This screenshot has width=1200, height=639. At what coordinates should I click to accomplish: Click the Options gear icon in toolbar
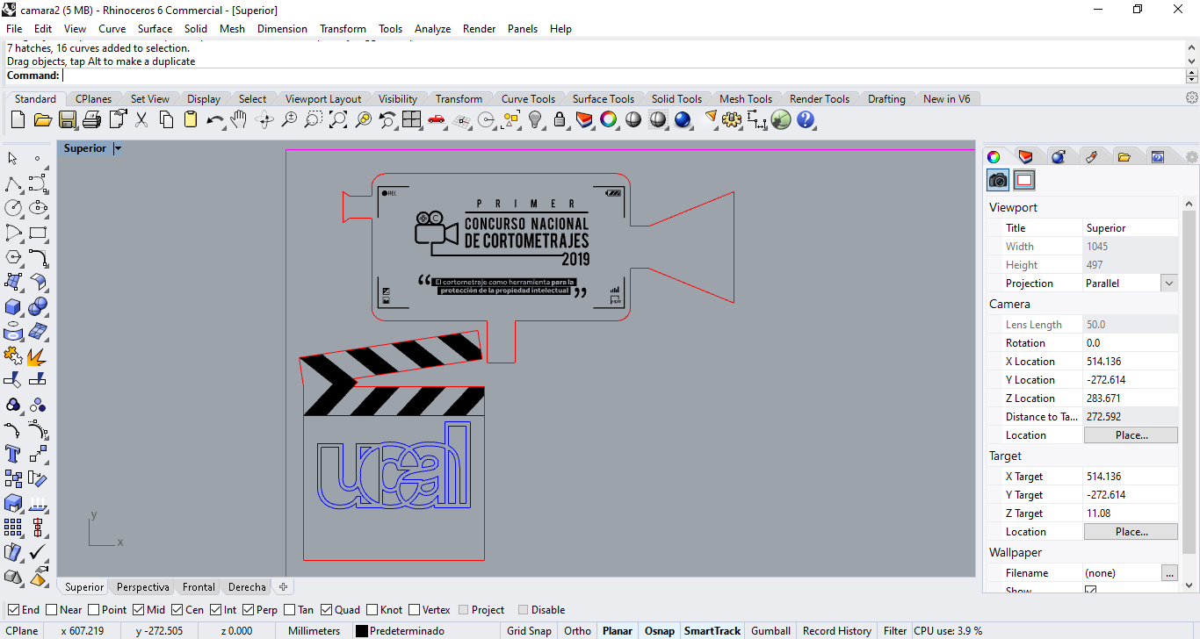(x=732, y=119)
